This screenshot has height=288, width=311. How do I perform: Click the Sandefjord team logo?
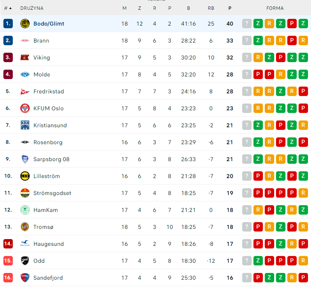click(25, 278)
